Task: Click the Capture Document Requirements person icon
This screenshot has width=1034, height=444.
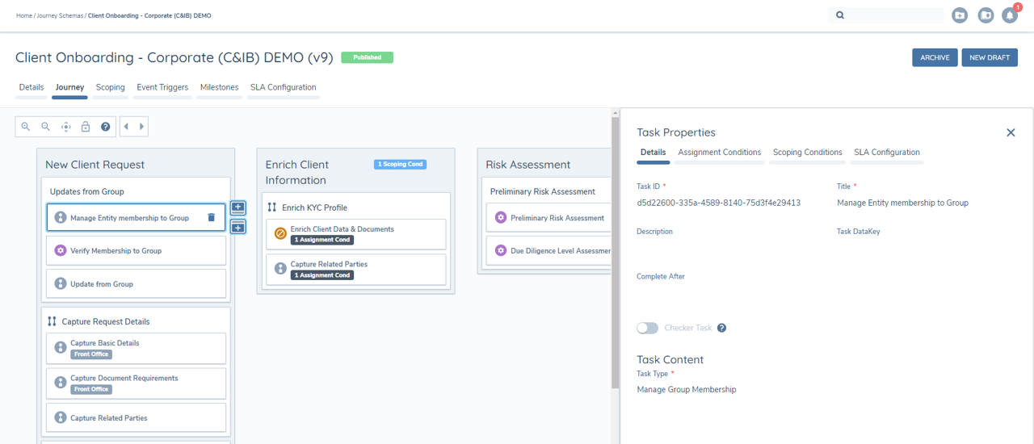Action: [60, 383]
